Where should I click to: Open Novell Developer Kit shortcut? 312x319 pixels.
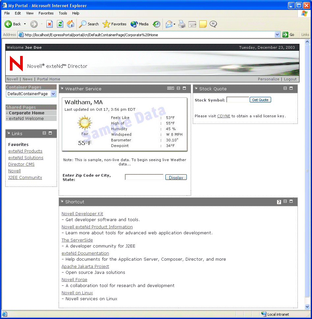click(82, 214)
